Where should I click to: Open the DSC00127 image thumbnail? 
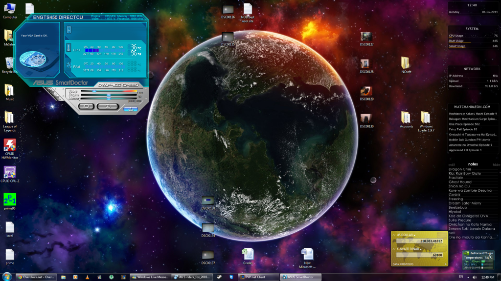coord(366,39)
